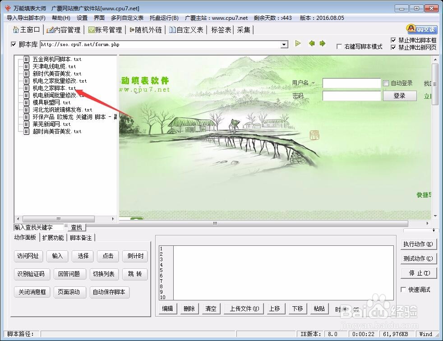Click 倒计时 action button
Screen dimensions: 443x341
click(135, 256)
